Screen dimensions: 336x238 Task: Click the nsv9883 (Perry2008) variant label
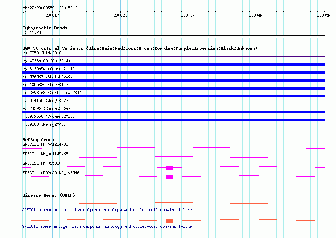pyautogui.click(x=44, y=124)
